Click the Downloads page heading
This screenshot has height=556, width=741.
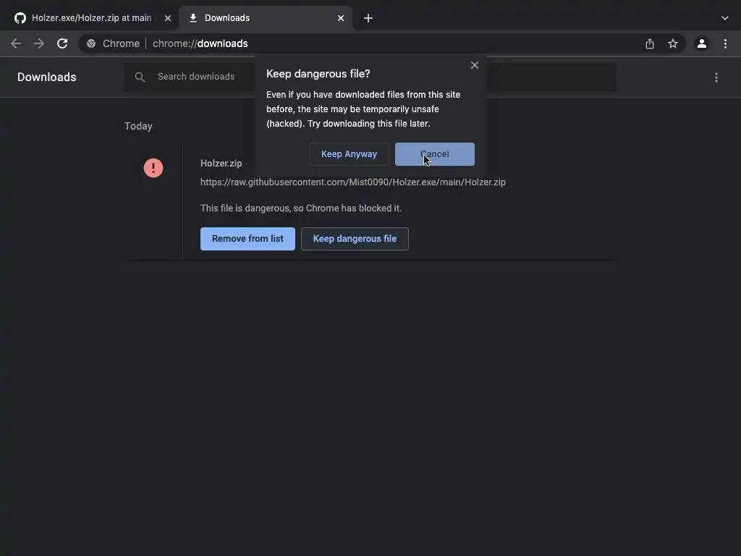(x=47, y=77)
